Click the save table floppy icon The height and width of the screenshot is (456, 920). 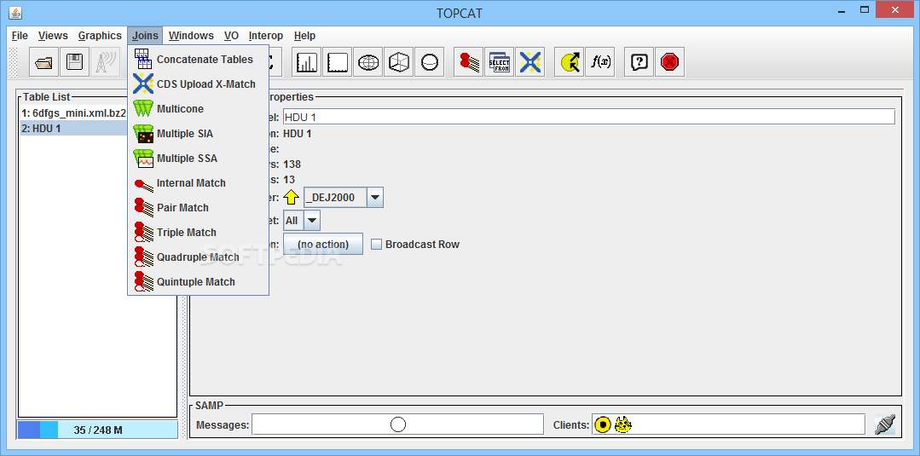coord(74,62)
